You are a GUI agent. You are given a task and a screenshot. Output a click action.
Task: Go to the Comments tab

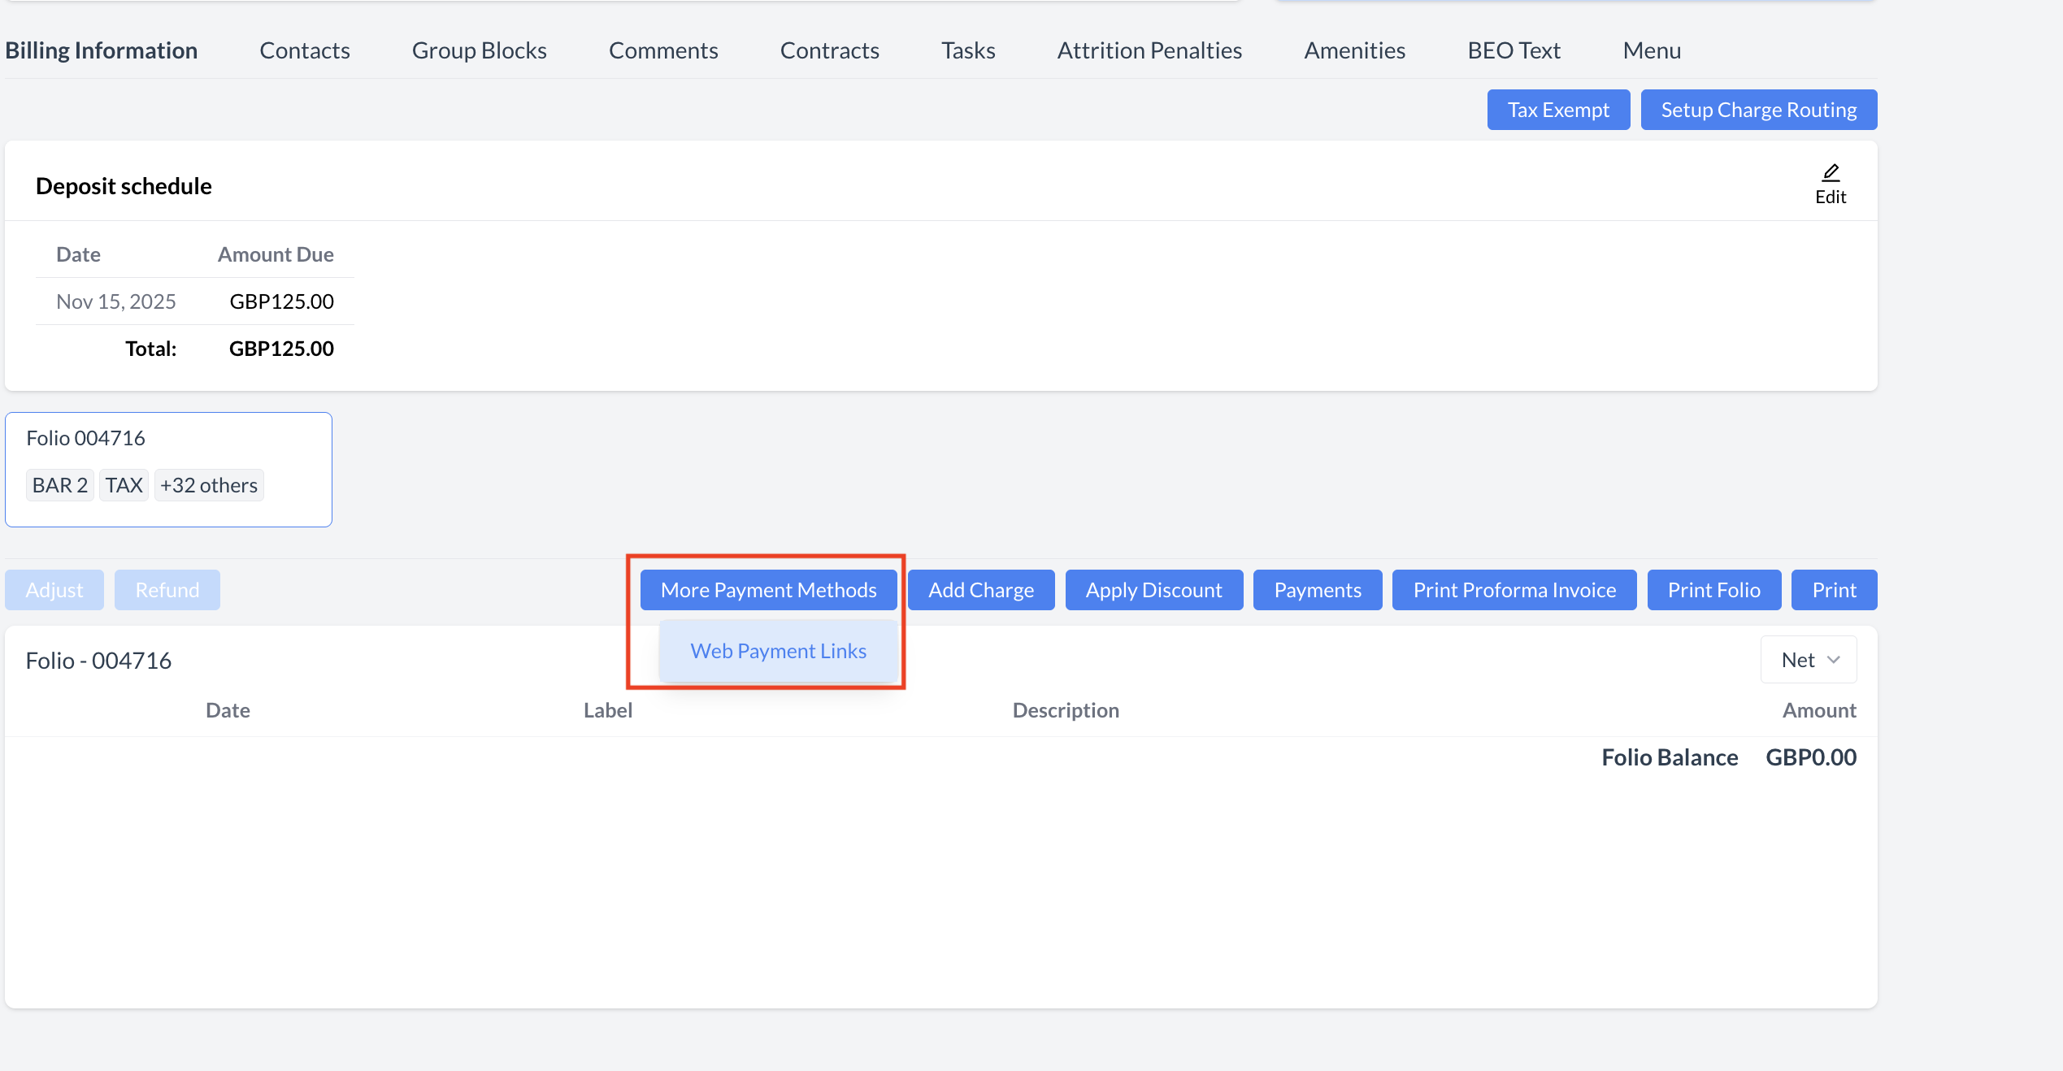663,50
